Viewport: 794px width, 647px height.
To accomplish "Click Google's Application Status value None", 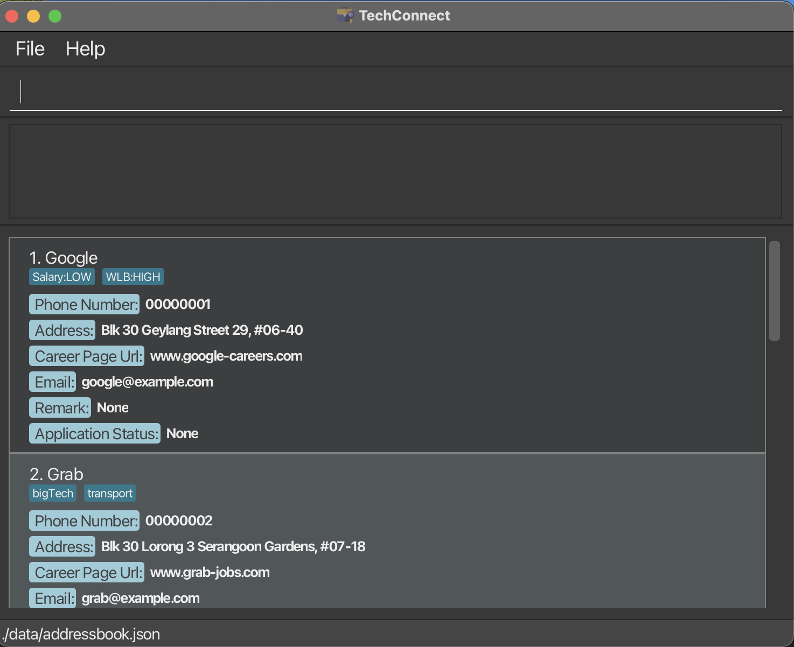I will (182, 433).
